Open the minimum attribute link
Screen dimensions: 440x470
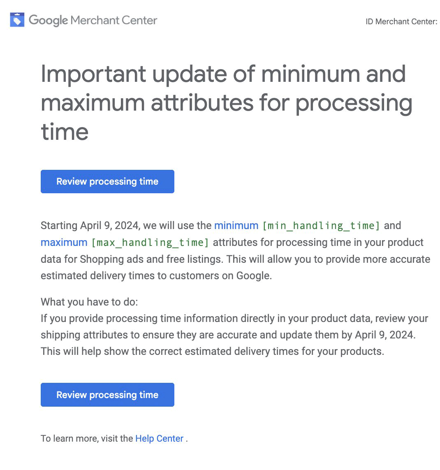[236, 225]
